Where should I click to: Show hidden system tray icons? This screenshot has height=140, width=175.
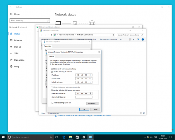coord(145,137)
